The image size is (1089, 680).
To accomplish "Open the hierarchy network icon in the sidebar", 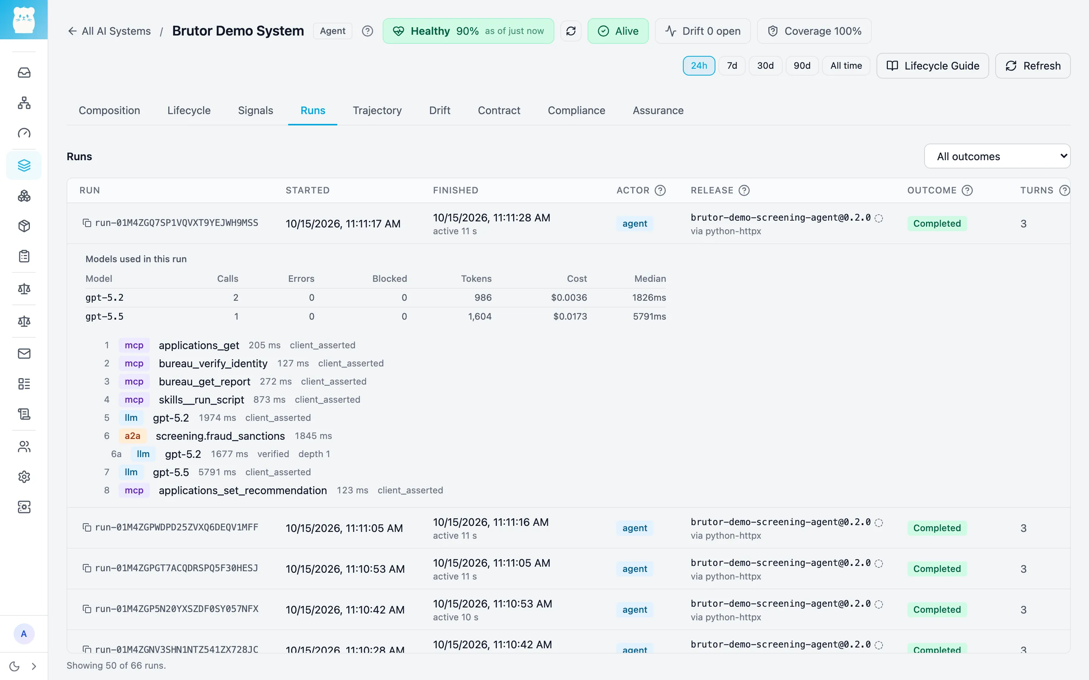I will (x=24, y=103).
